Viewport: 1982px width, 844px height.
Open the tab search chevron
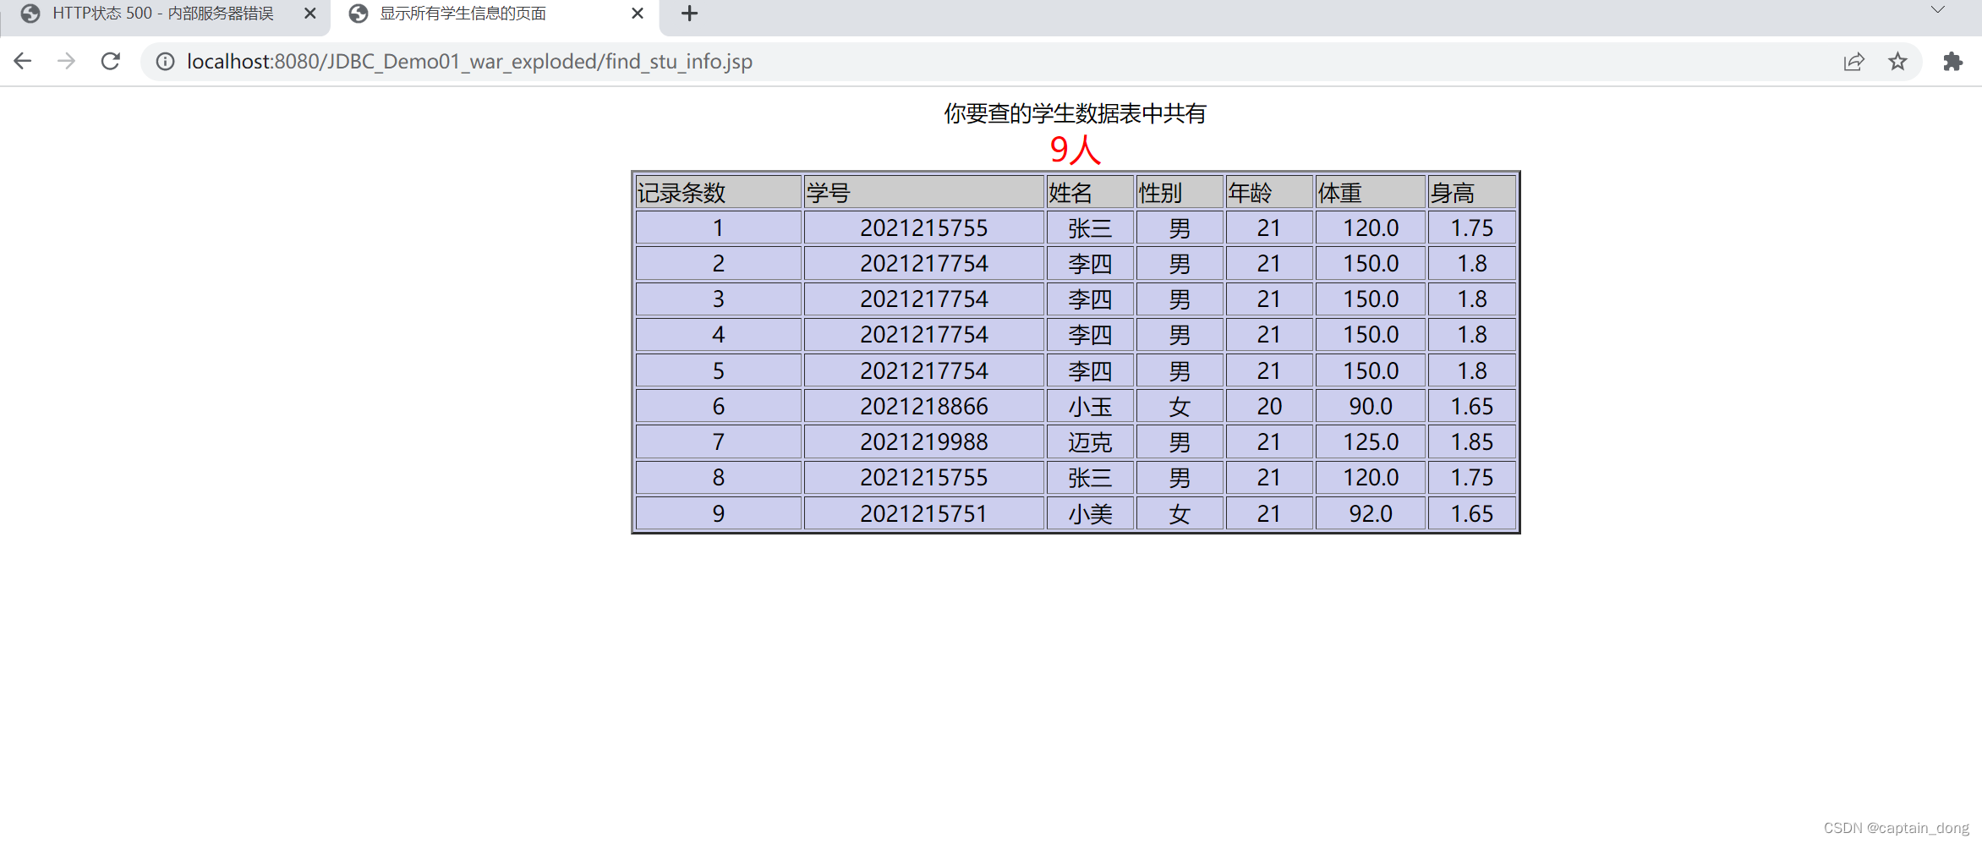pos(1937,10)
